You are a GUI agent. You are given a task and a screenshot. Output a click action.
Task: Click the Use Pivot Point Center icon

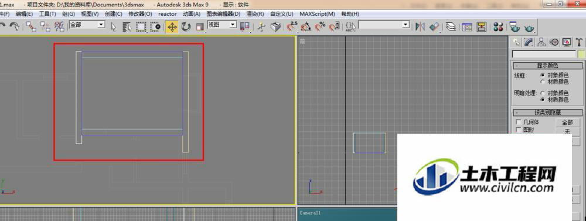pos(245,26)
